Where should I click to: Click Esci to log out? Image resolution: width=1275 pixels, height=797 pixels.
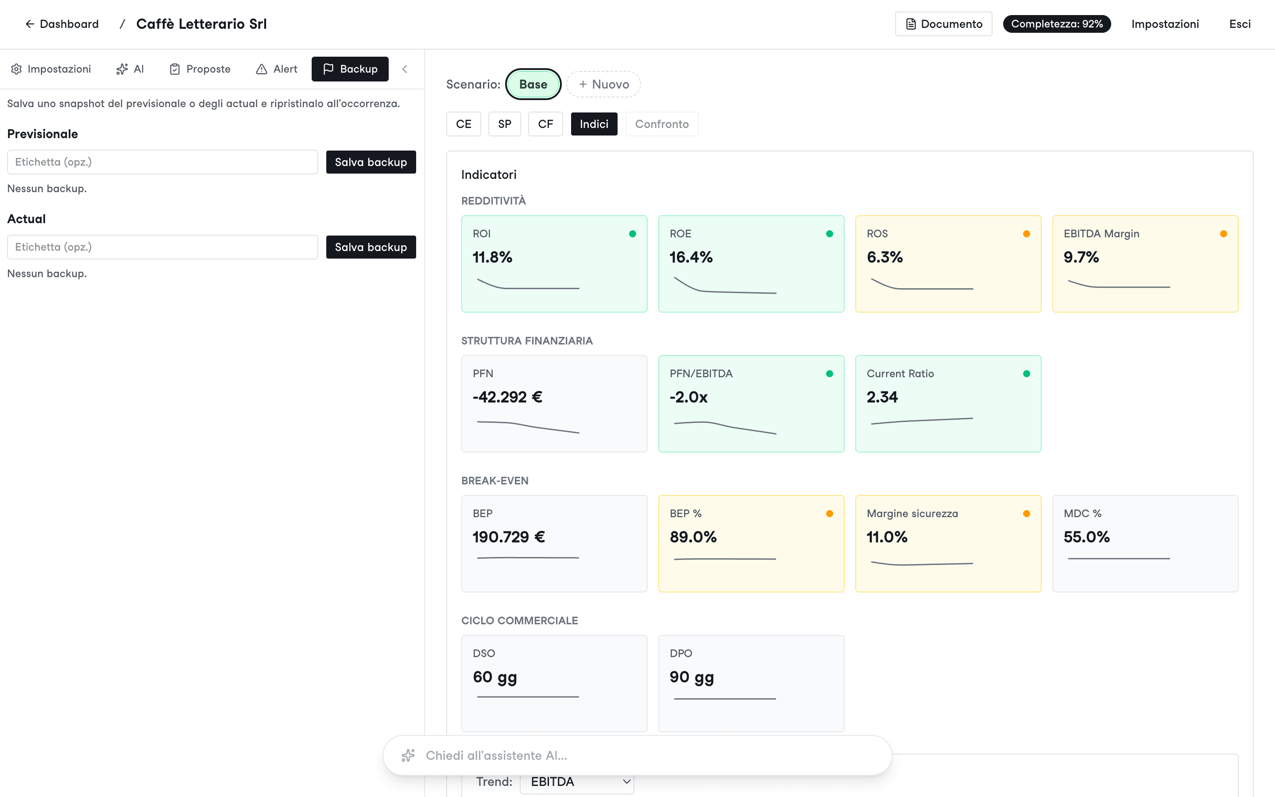tap(1240, 24)
